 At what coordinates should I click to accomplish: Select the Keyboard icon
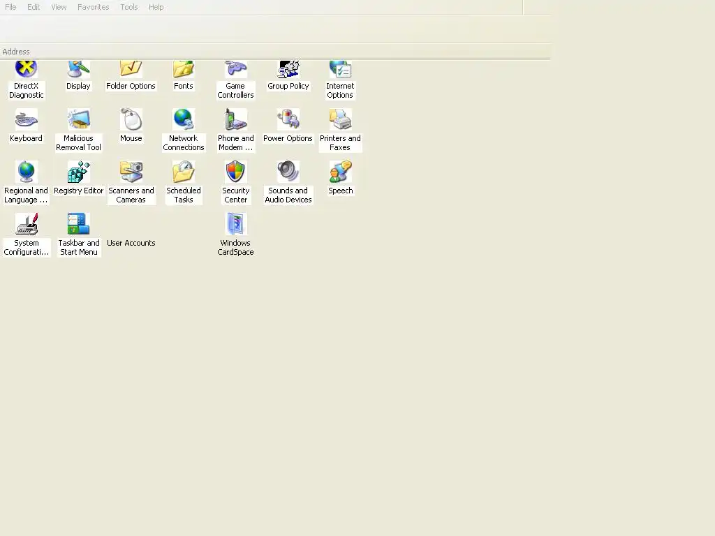coord(26,119)
